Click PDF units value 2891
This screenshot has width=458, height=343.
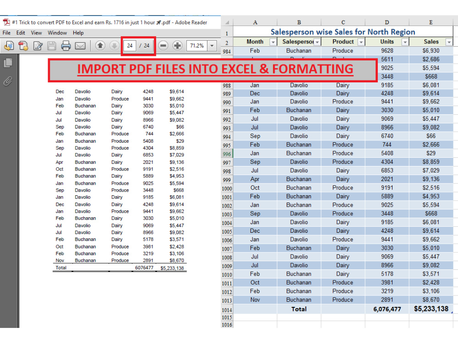(148, 261)
